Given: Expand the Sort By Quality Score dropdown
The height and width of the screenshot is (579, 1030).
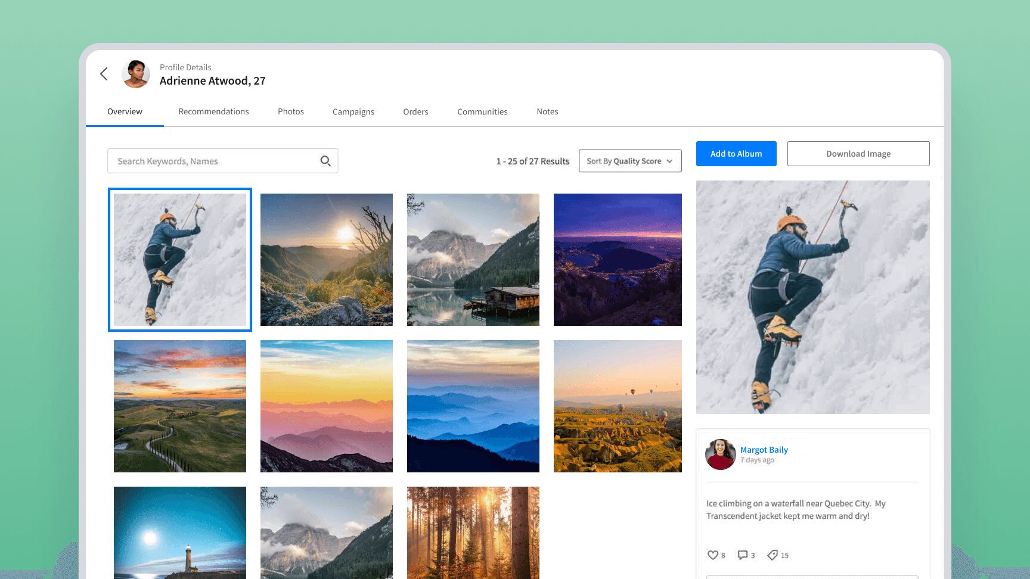Looking at the screenshot, I should 630,161.
